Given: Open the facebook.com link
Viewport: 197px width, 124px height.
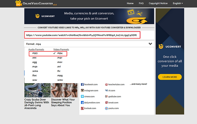Looking at the screenshot, I should tap(91, 84).
